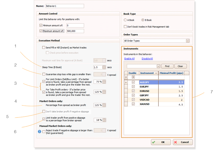The height and width of the screenshot is (150, 219).
Task: Select the B Book radio button
Action: pyautogui.click(x=143, y=20)
